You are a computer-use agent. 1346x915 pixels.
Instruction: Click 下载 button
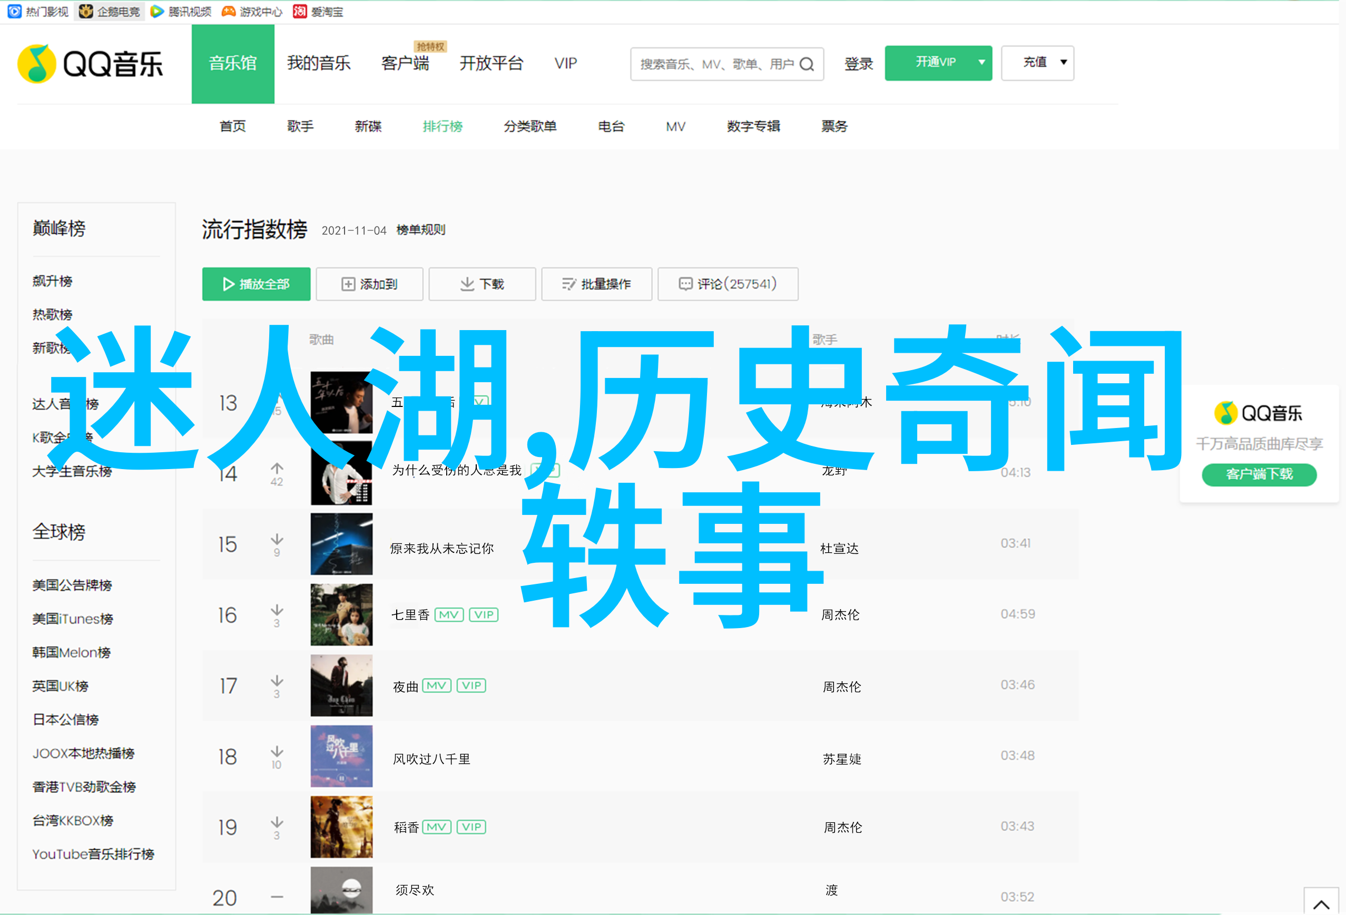[482, 284]
